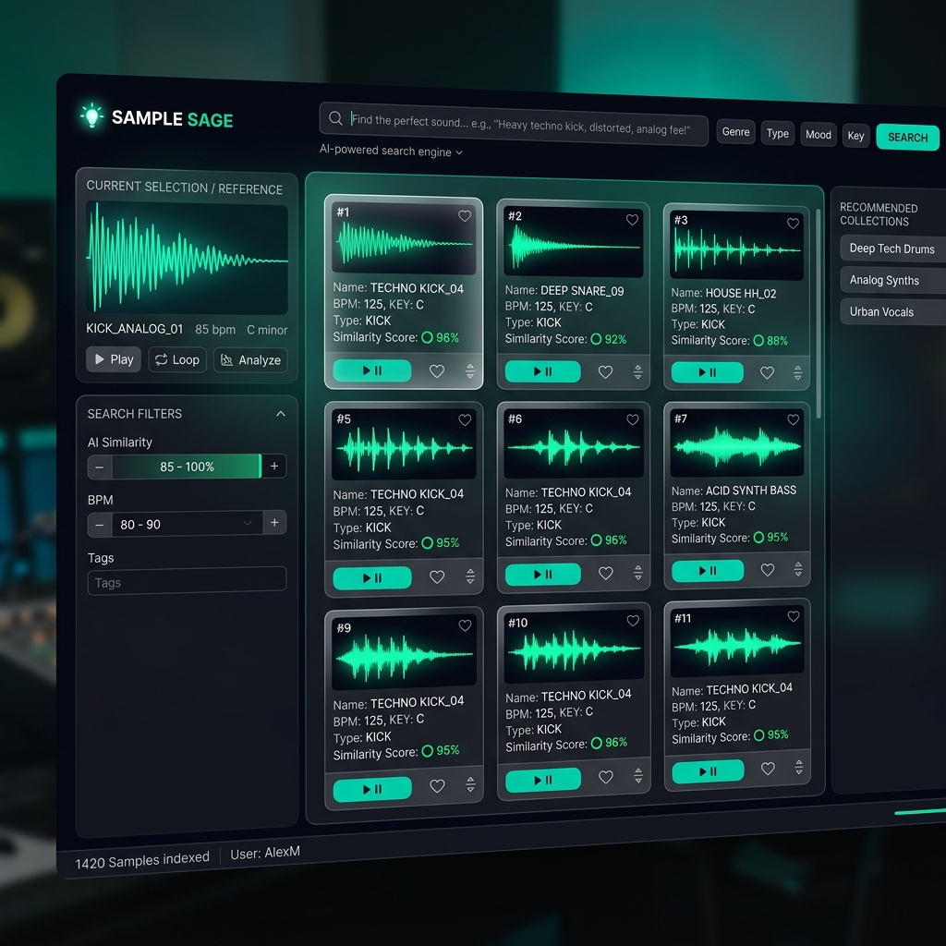Viewport: 946px width, 946px height.
Task: Click up-down arrows icon on card #5
Action: click(x=470, y=576)
